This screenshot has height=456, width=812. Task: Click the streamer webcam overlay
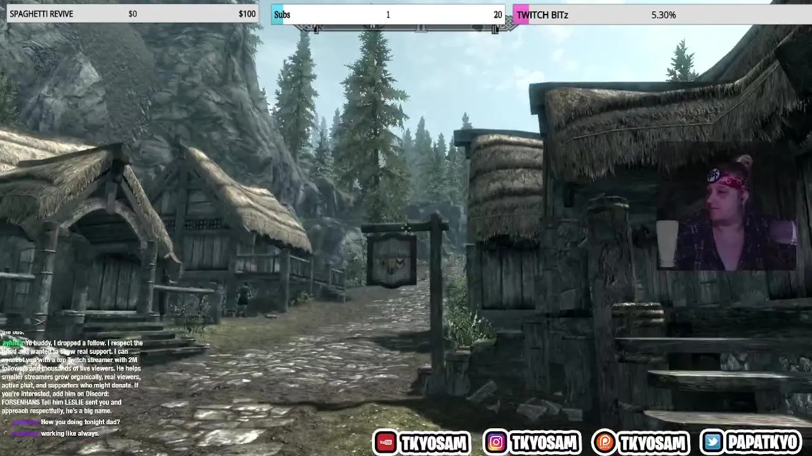point(727,212)
